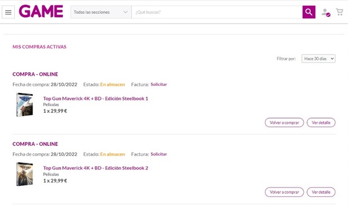Click 'Ver detalle' for Steelbook 2
This screenshot has height=206, width=348.
click(x=321, y=192)
